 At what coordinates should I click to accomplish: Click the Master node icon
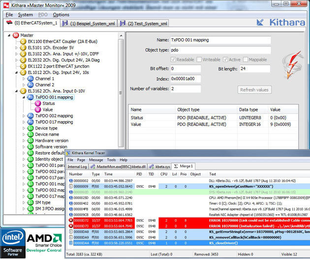pos(16,35)
